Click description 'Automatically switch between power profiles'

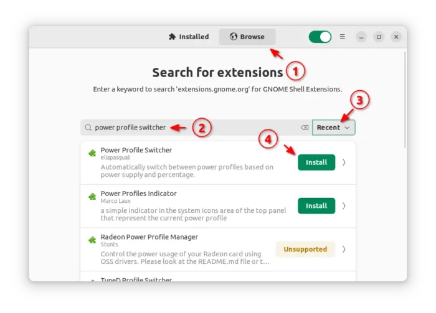tap(187, 171)
